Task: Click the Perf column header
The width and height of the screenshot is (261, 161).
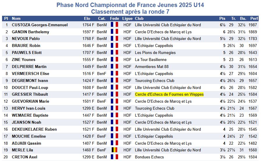Action: pyautogui.click(x=254, y=18)
